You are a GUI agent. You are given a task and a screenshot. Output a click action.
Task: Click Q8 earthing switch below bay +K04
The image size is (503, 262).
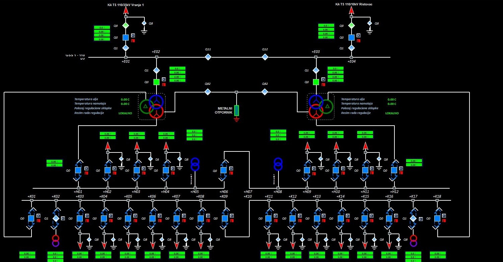(113, 240)
